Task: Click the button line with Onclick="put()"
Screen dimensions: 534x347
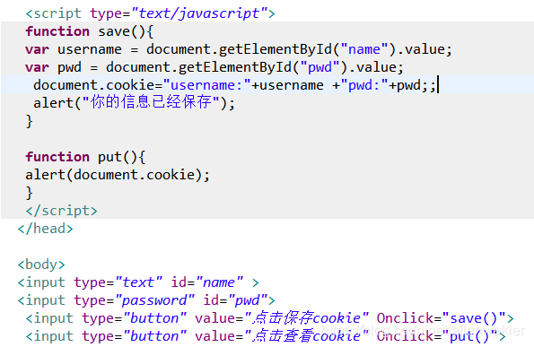Action: click(266, 336)
